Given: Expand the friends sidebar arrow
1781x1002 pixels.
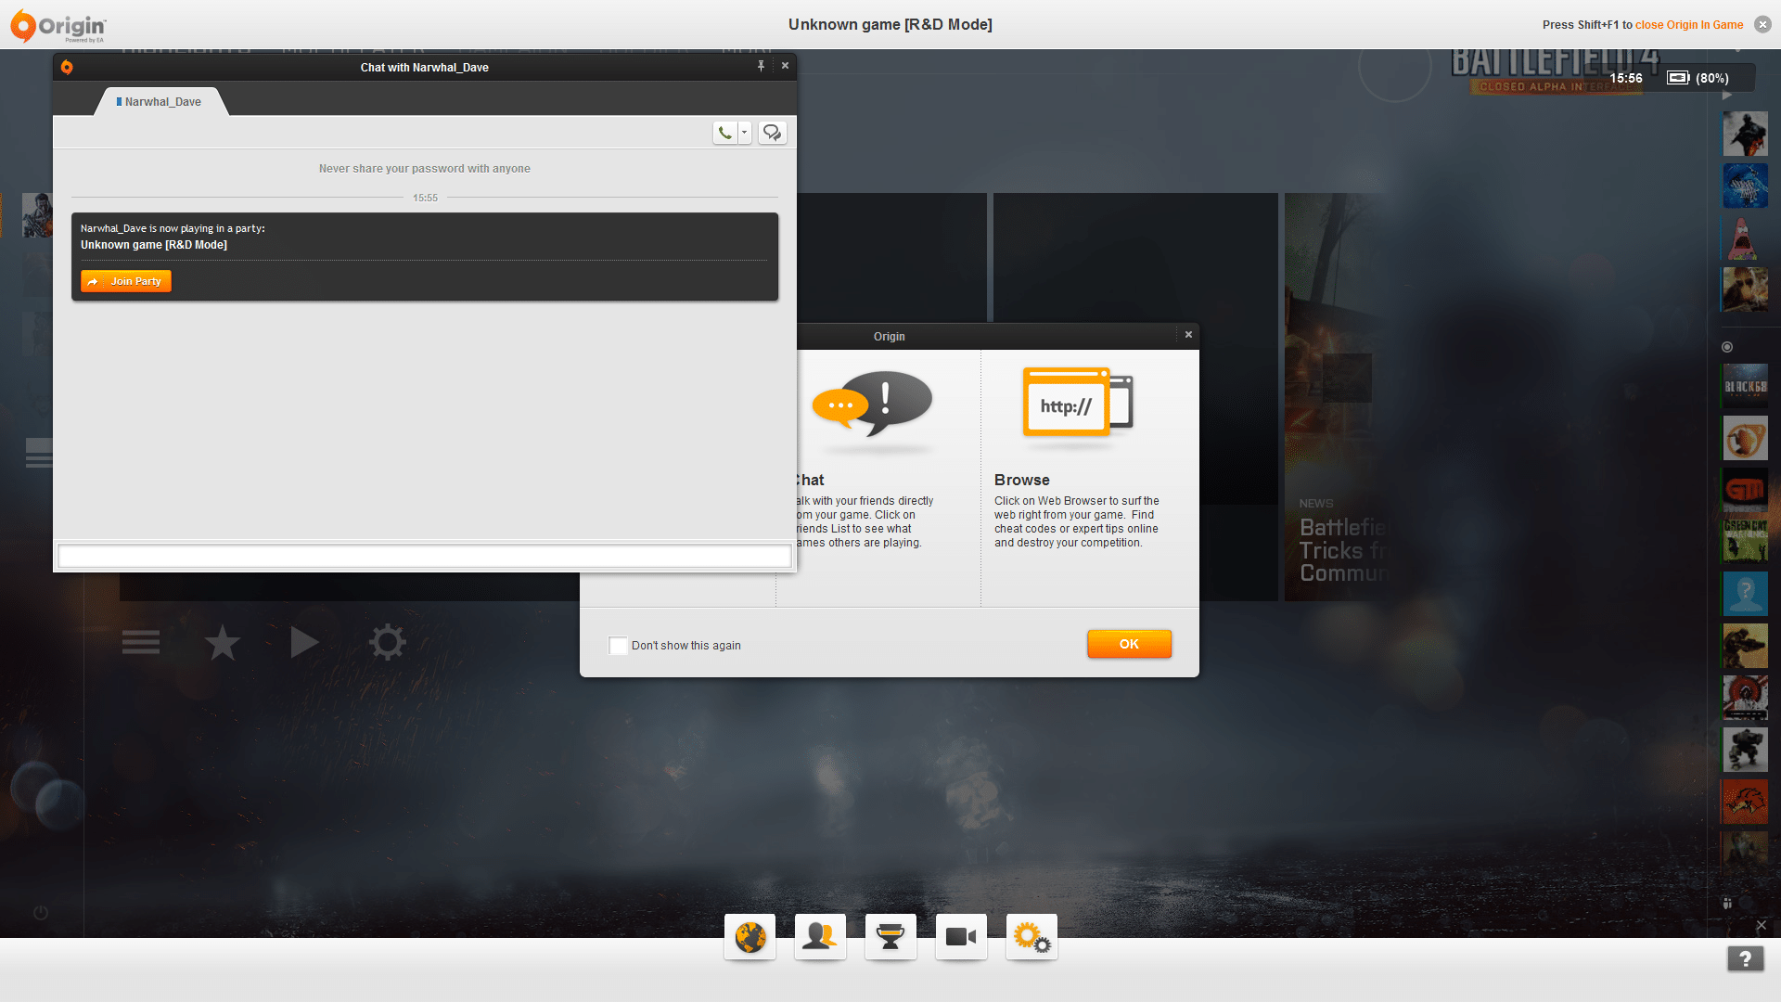Looking at the screenshot, I should pos(1726,96).
